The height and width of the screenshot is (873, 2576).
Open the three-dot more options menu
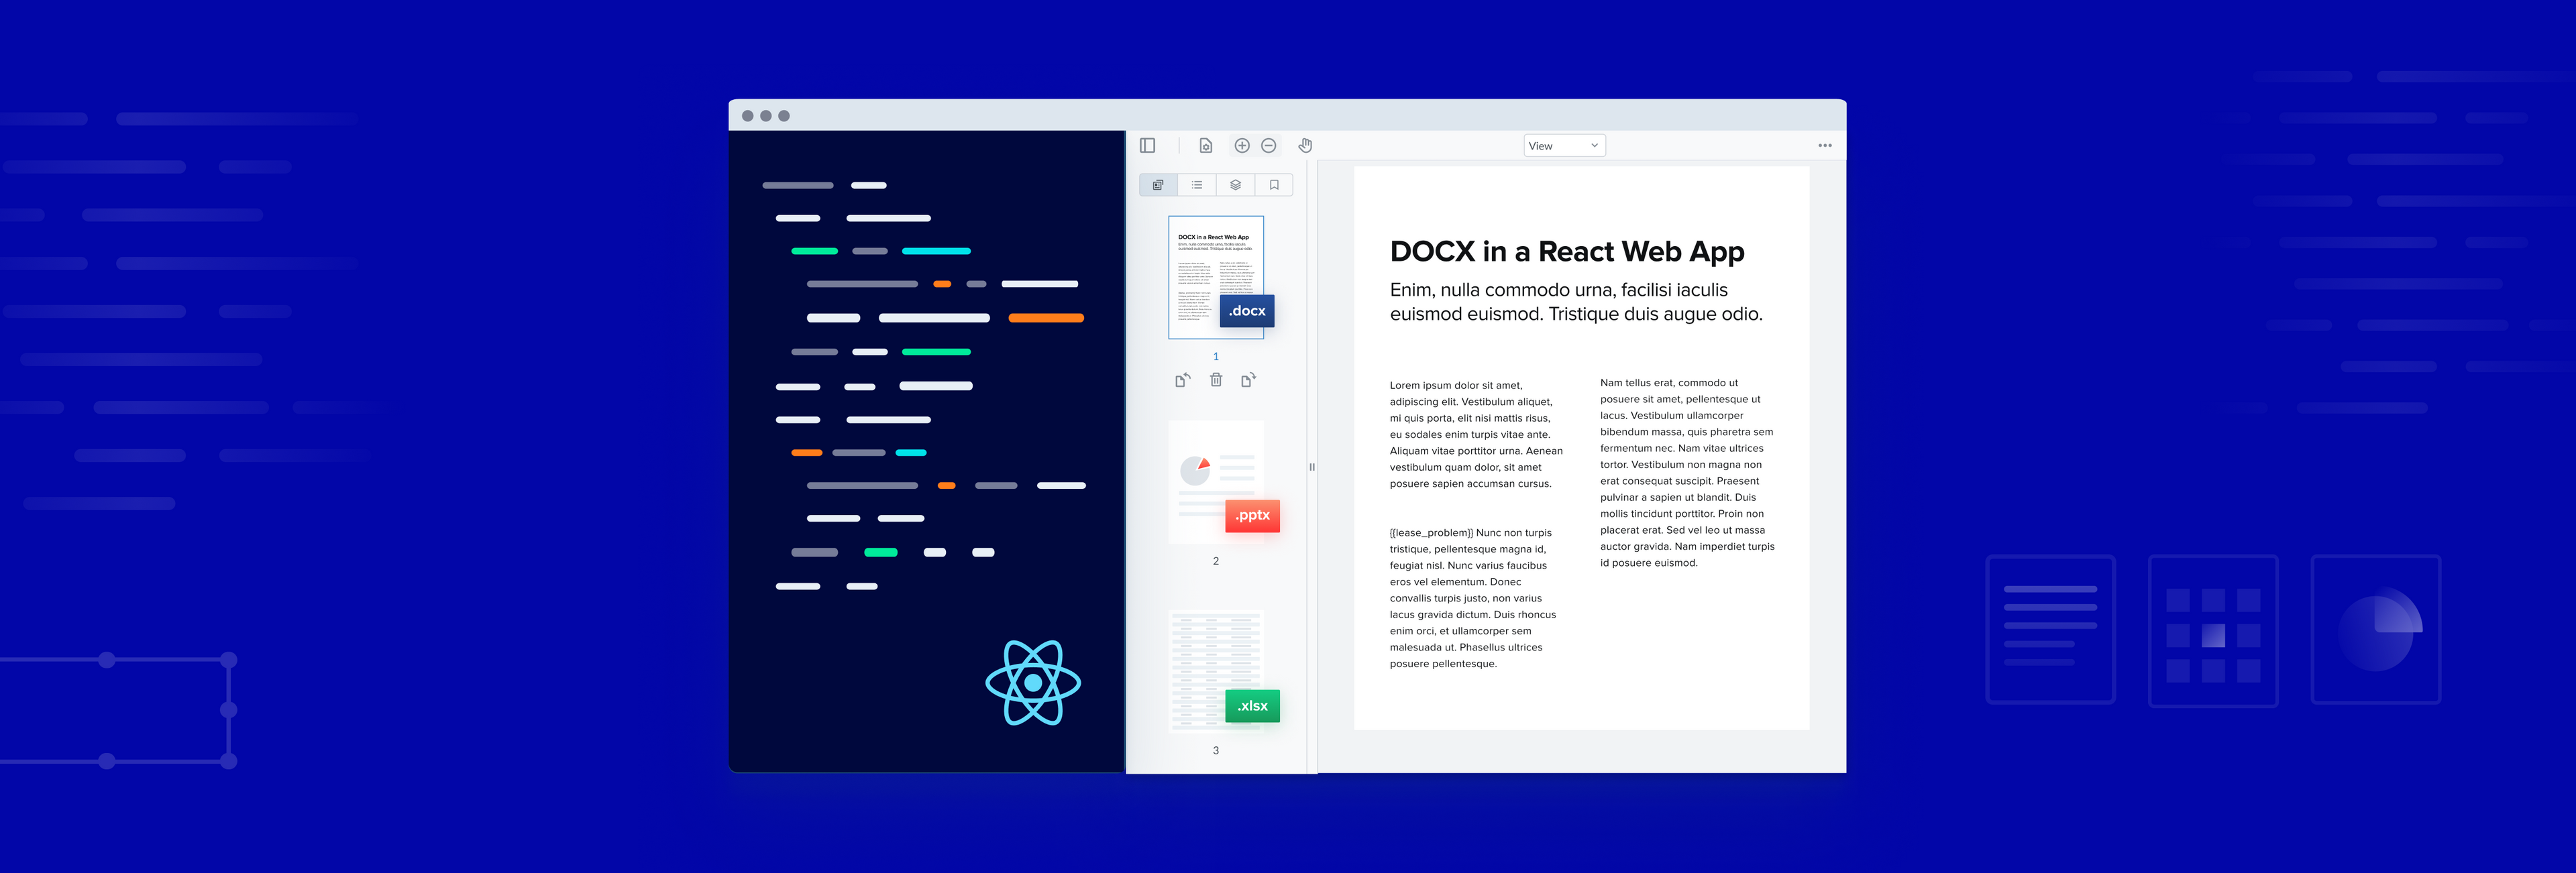(x=1825, y=146)
